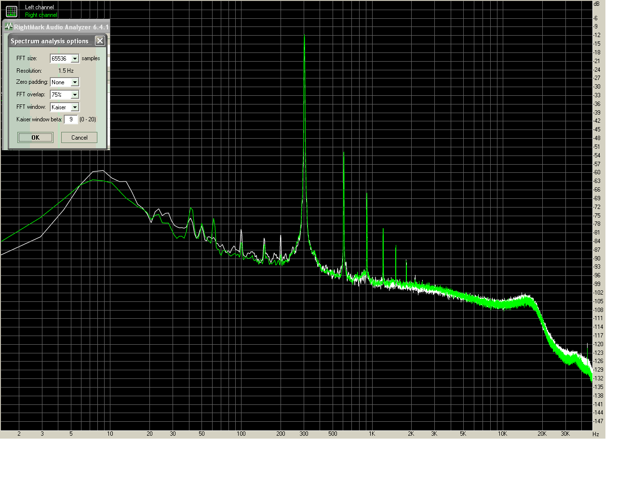
Task: Click the Right channel legend label
Action: [x=41, y=15]
